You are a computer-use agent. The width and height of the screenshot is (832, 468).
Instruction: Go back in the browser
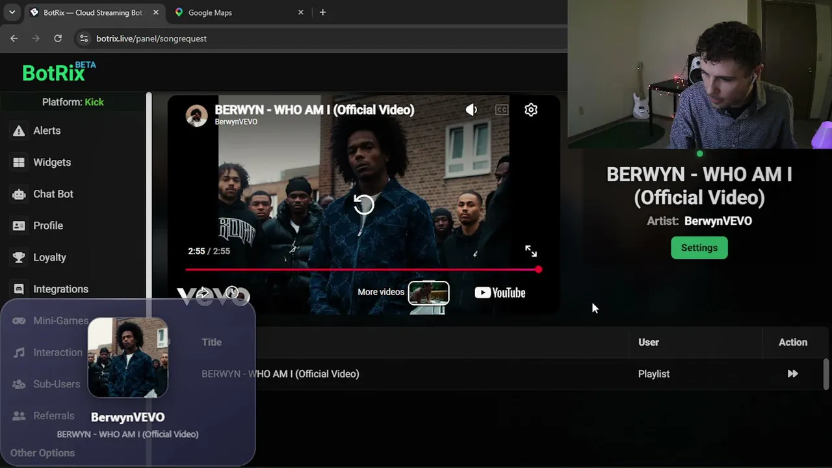tap(14, 38)
